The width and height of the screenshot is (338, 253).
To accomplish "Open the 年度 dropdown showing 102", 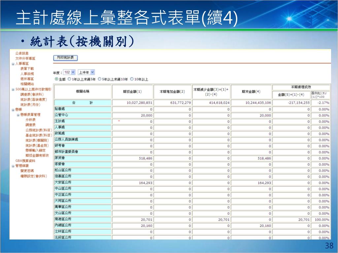I will pyautogui.click(x=69, y=72).
